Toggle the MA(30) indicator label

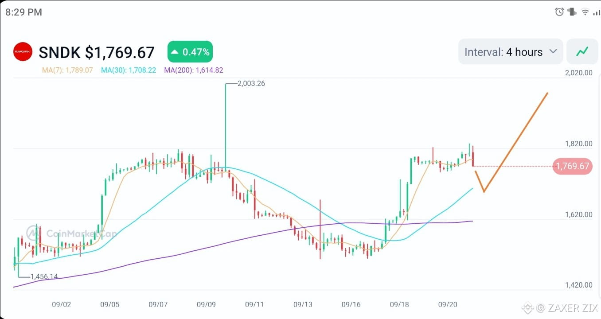(129, 70)
